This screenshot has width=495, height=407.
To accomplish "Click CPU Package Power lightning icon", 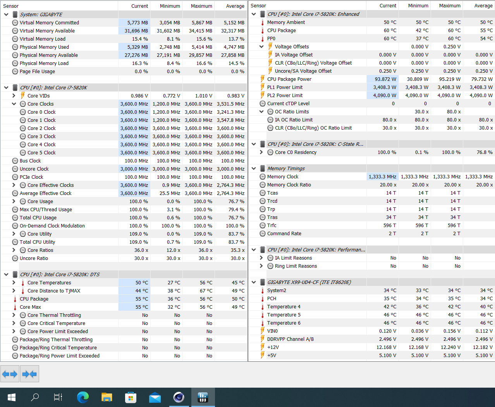I will [x=263, y=79].
